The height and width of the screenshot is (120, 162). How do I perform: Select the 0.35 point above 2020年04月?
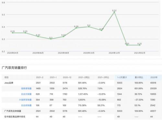pos(13,33)
